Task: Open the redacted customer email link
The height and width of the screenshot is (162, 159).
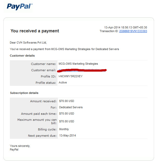Action: pyautogui.click(x=82, y=70)
